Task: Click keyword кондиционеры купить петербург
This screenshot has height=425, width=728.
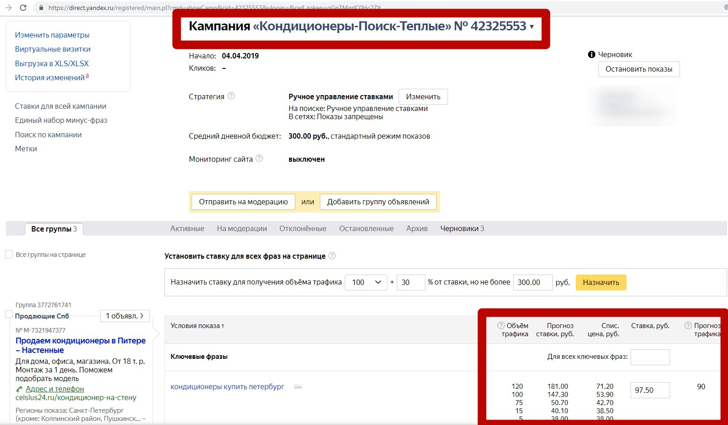Action: pos(227,386)
